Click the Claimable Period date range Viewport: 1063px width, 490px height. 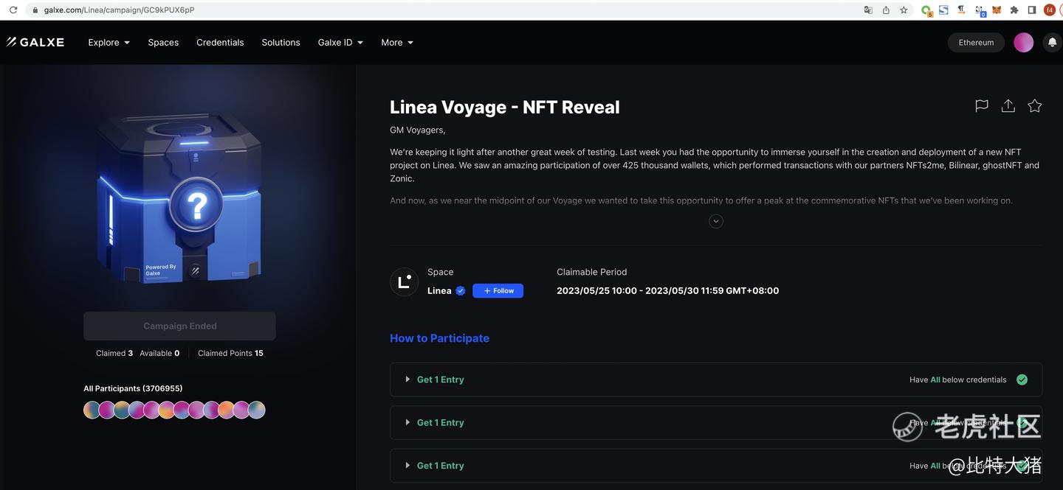[667, 291]
